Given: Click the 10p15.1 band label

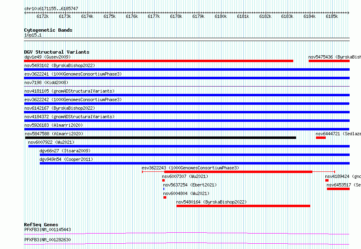Looking at the screenshot, I should coord(33,35).
